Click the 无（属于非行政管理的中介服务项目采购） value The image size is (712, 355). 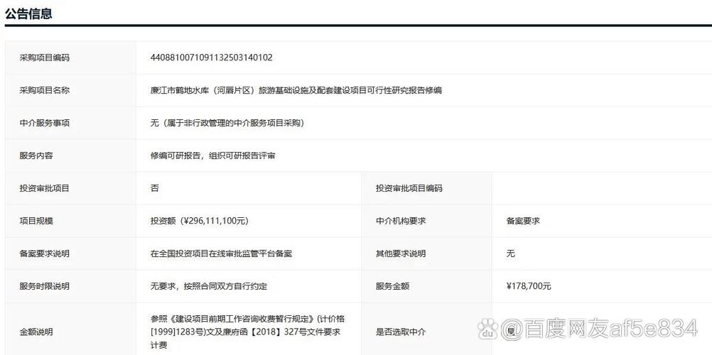point(227,123)
